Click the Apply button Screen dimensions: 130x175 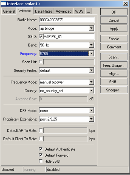[x=114, y=29]
